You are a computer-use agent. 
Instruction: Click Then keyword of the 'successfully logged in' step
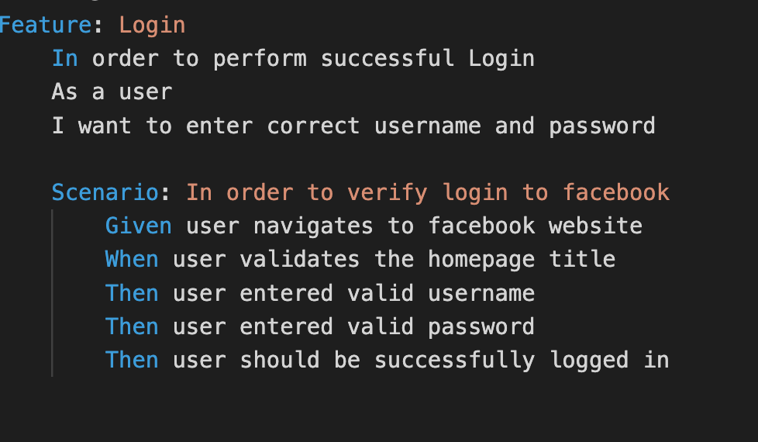pyautogui.click(x=132, y=360)
